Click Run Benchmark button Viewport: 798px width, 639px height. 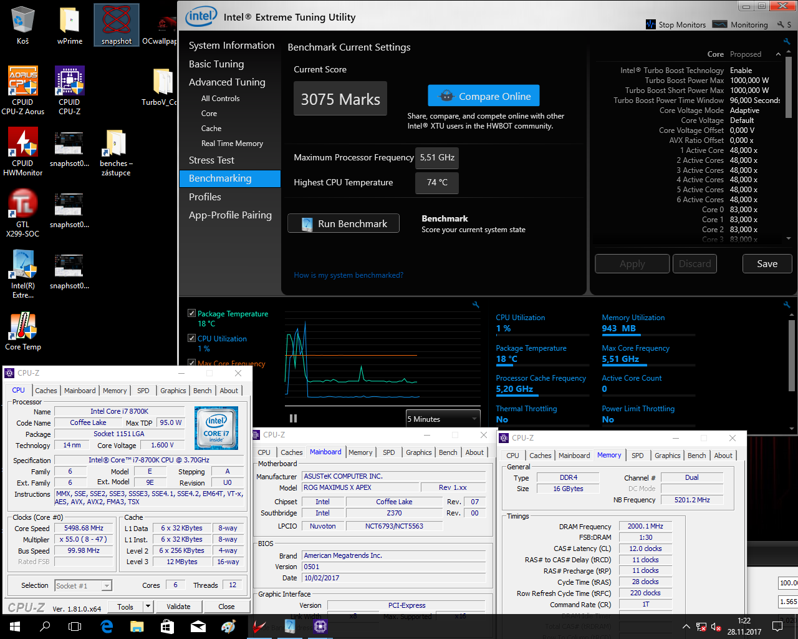pos(344,223)
